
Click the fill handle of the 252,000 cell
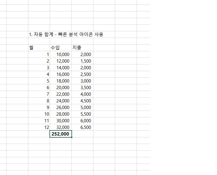coord(71,137)
